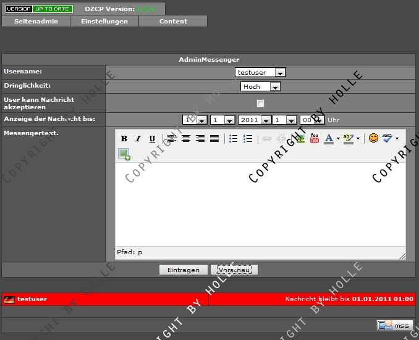
Task: Open the text color picker arrow
Action: [x=338, y=138]
